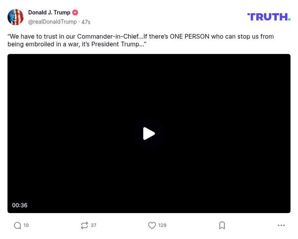Image resolution: width=298 pixels, height=239 pixels.
Task: Click Trump's circular profile avatar
Action: coord(16,17)
